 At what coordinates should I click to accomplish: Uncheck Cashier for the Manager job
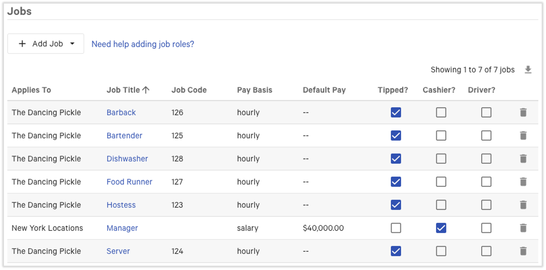(441, 228)
